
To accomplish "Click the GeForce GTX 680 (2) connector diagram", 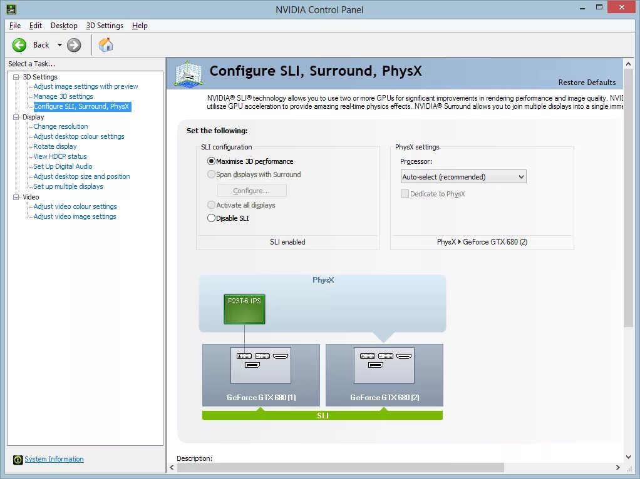I will click(384, 365).
